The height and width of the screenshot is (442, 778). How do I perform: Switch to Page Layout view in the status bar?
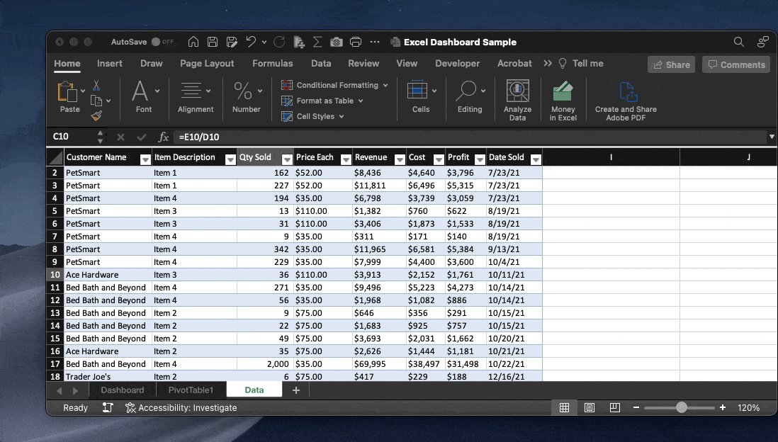[x=589, y=408]
